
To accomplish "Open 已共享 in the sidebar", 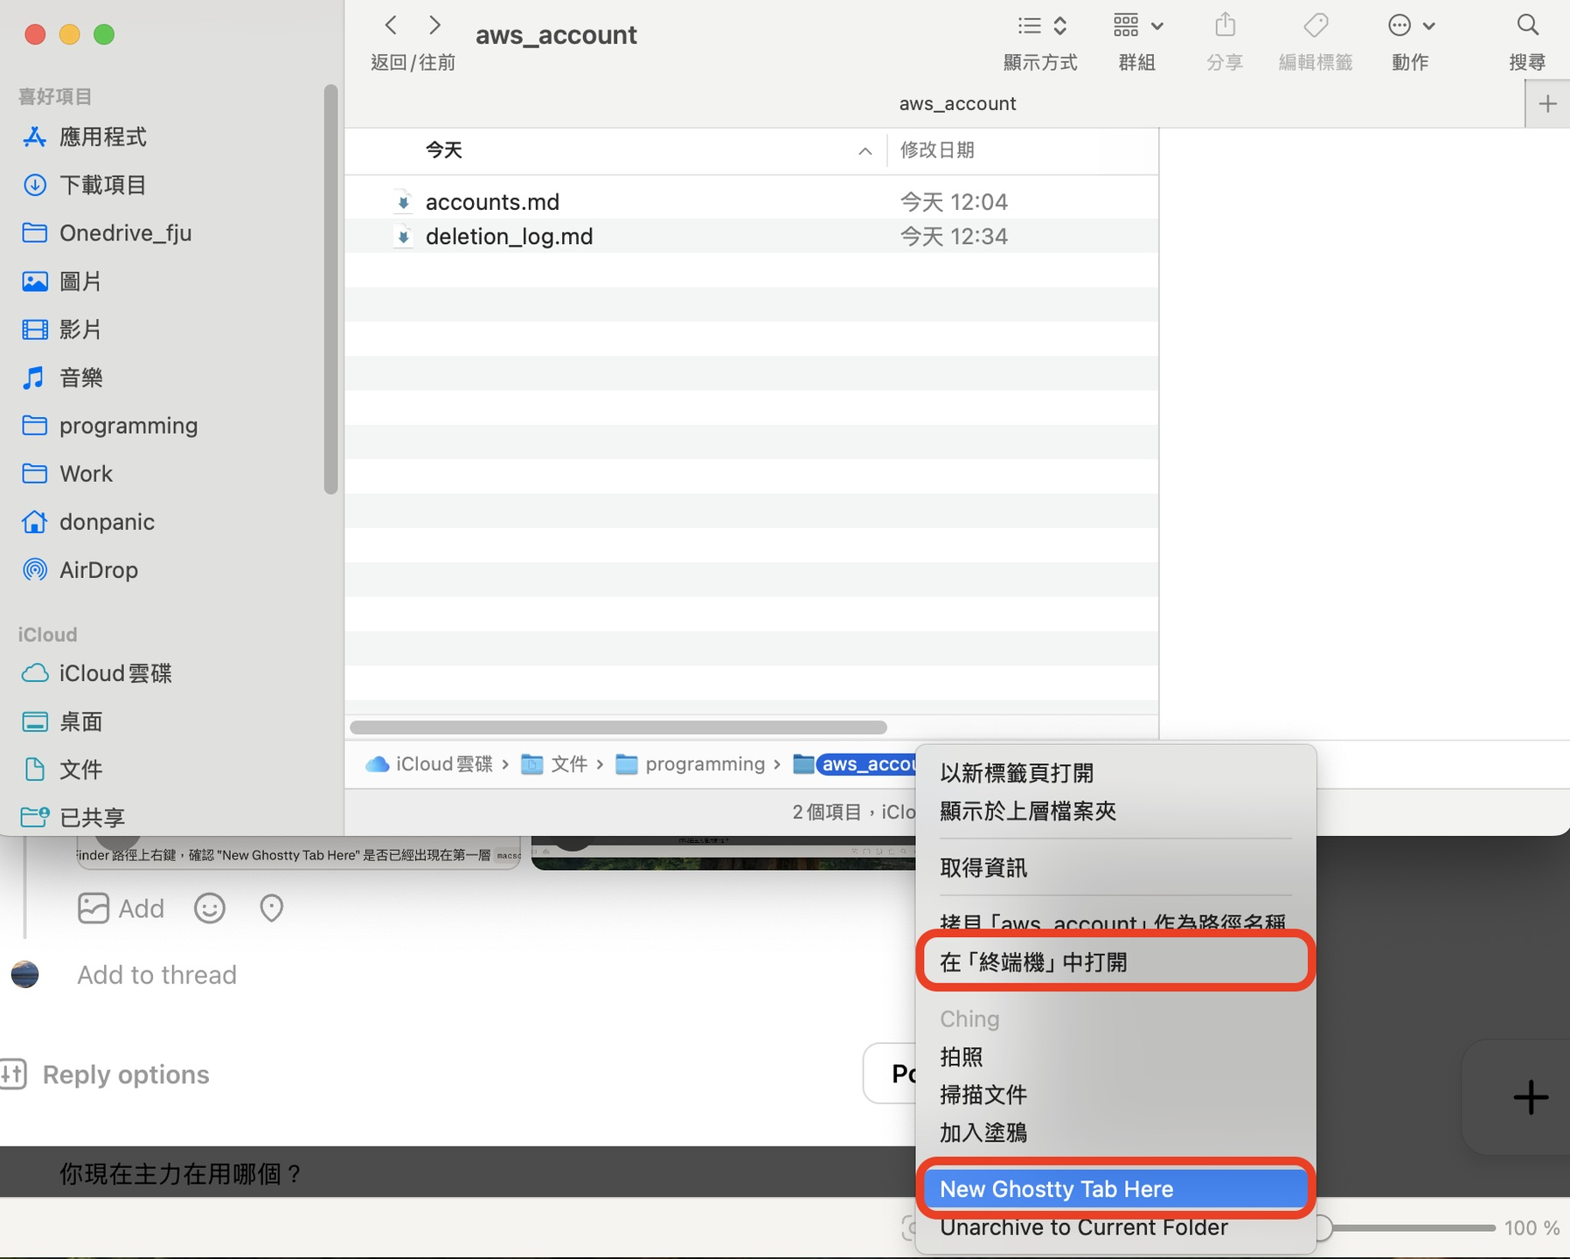I will (x=92, y=818).
